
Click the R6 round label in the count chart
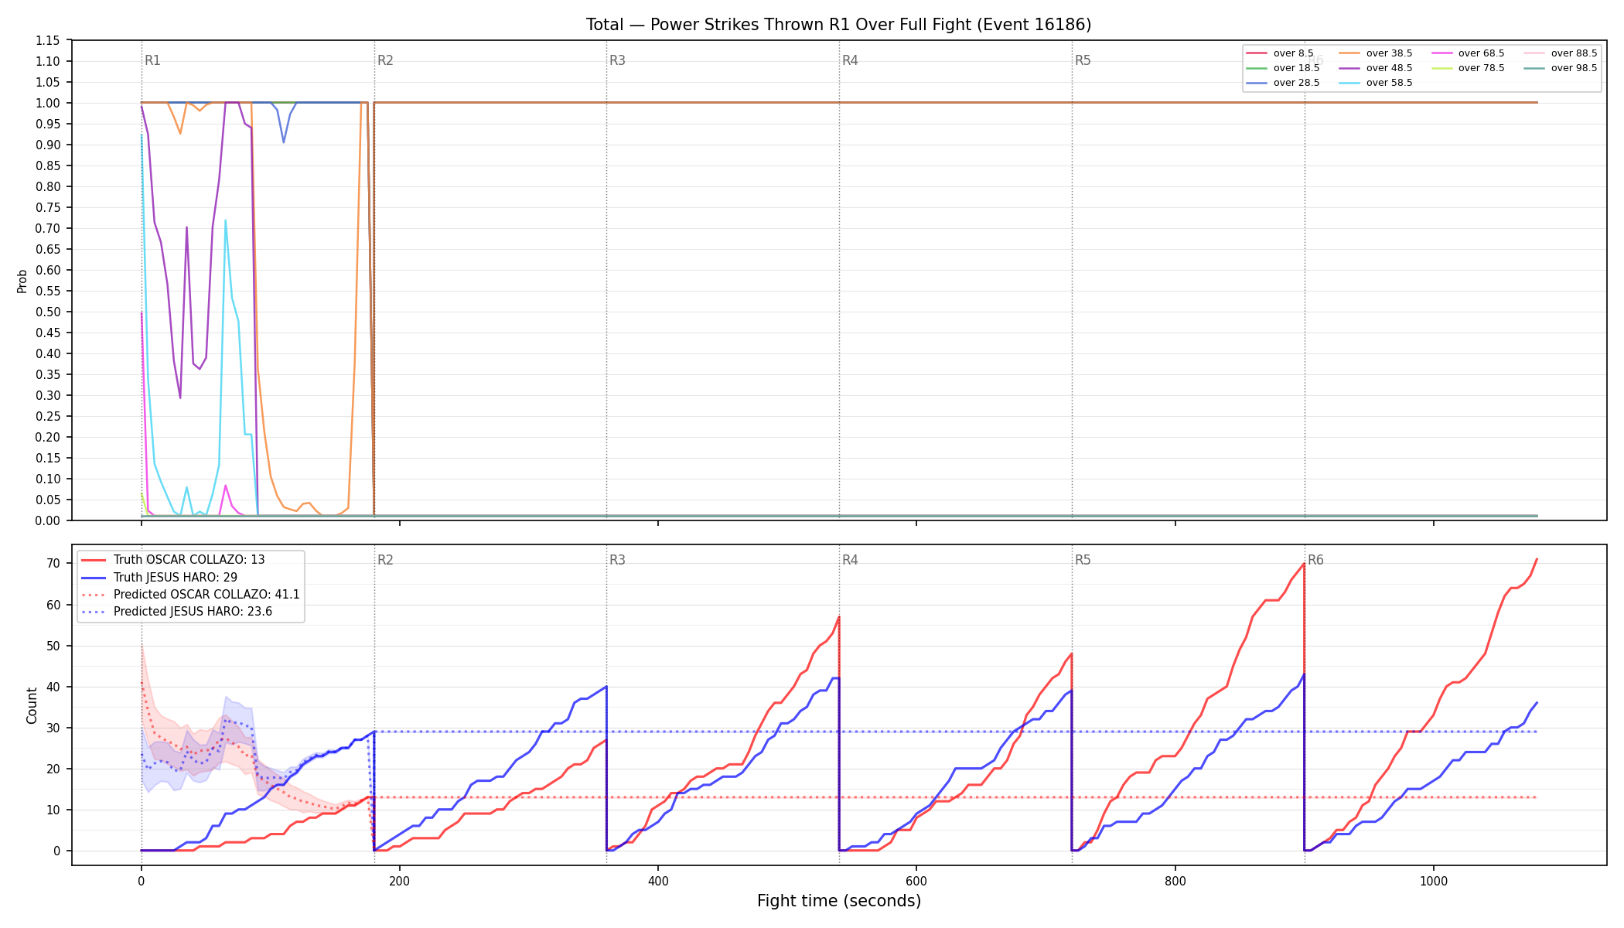click(x=1315, y=560)
